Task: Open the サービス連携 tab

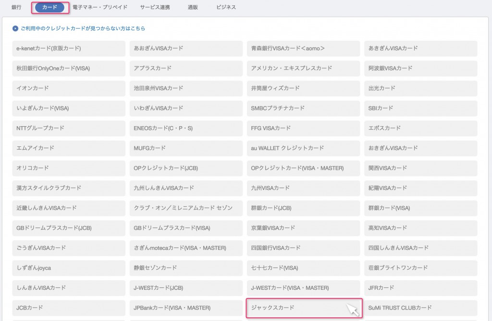Action: [x=155, y=7]
